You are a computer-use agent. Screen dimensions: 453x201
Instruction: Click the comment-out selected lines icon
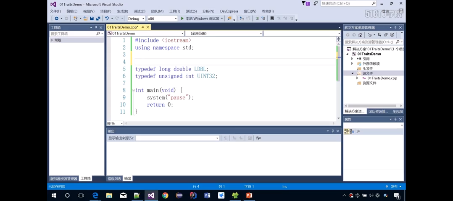(x=256, y=18)
